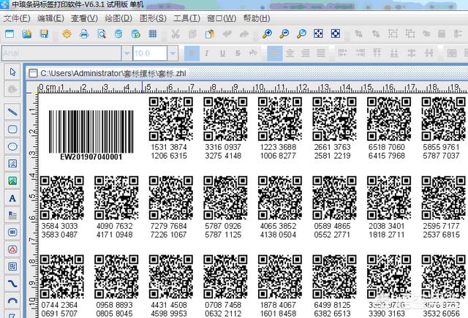This screenshot has height=318, width=468.
Task: Click text 7279 7684 under QR code
Action: click(169, 226)
